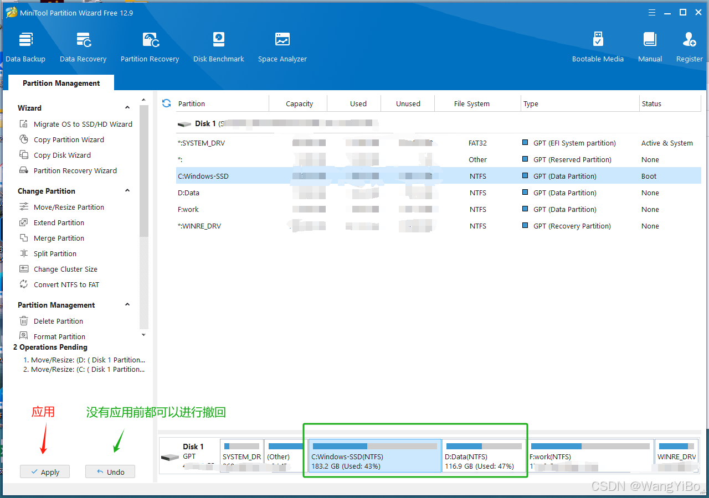Select pending operation 1 Move/Resize D:
The height and width of the screenshot is (498, 709).
point(85,360)
